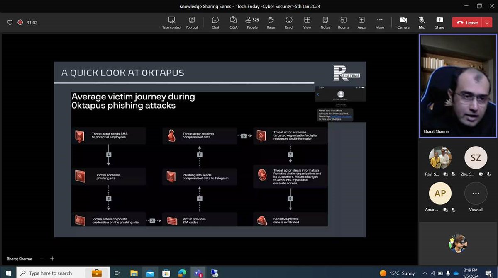Open the meeting Chat panel
The image size is (498, 278).
[x=215, y=23]
